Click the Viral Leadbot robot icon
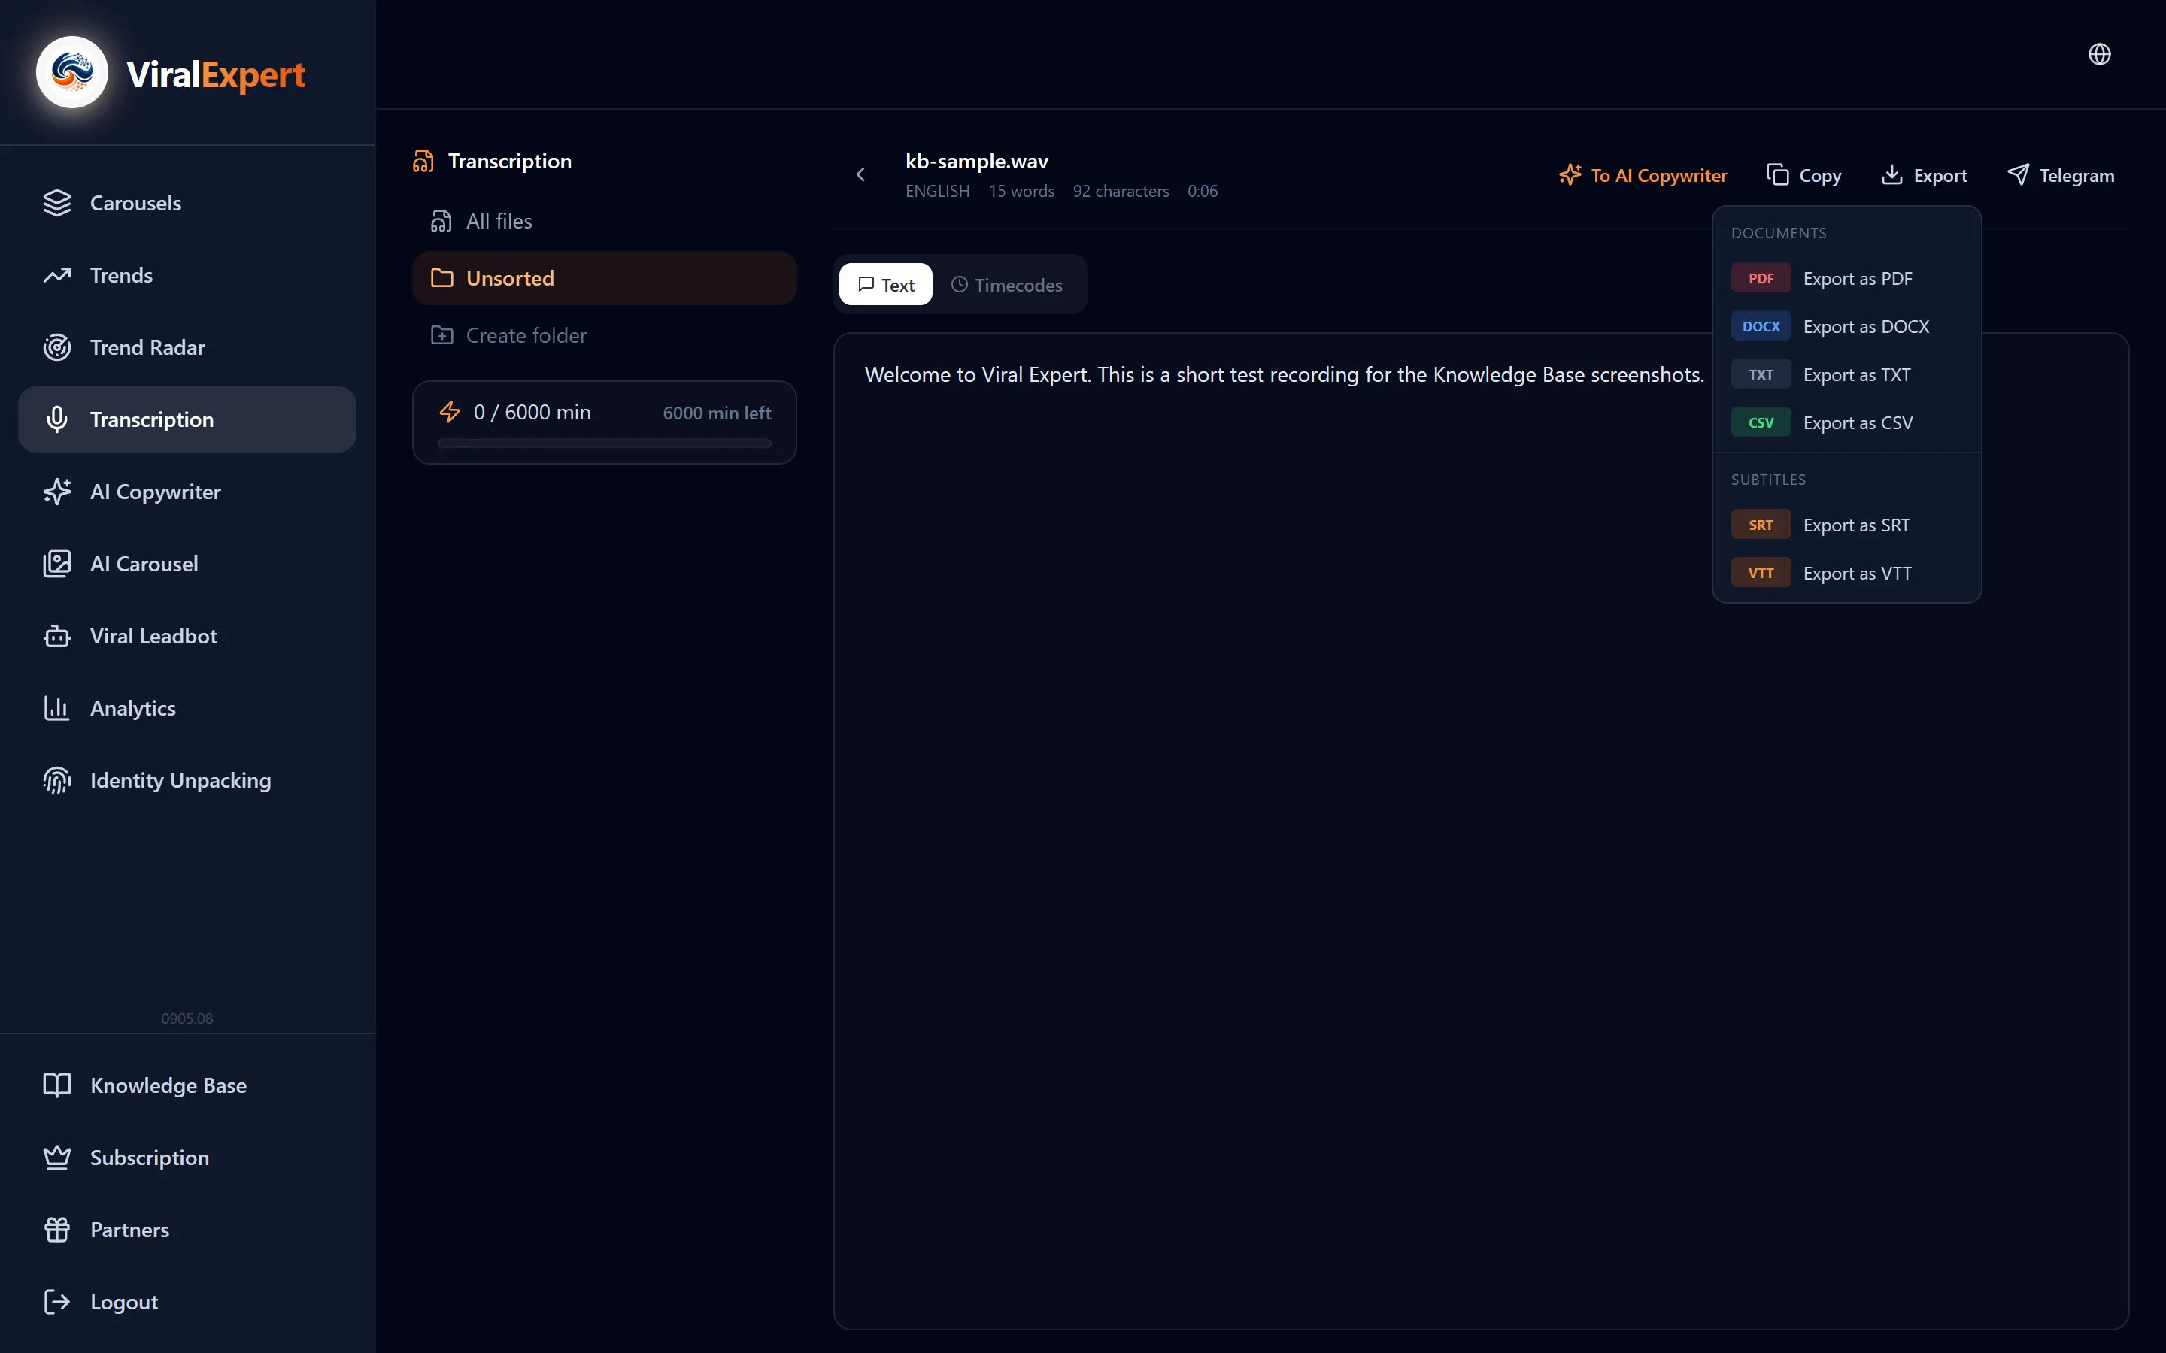 pos(57,636)
